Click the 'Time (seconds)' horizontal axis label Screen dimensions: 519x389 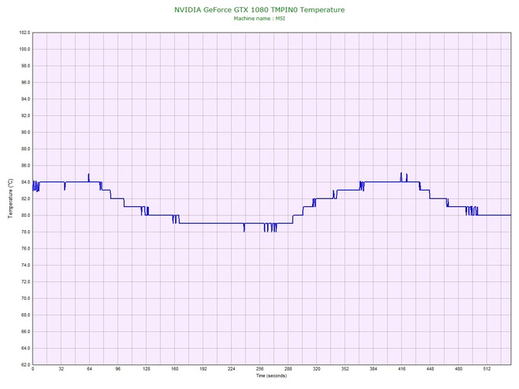(x=271, y=376)
